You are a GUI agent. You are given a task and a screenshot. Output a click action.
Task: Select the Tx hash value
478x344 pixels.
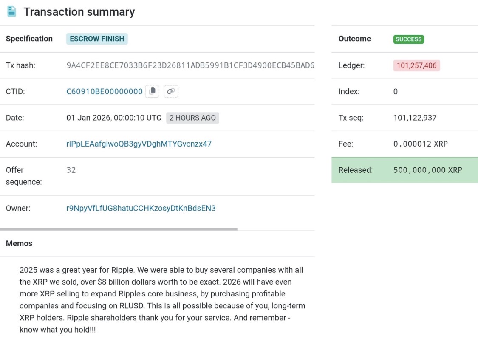click(190, 65)
